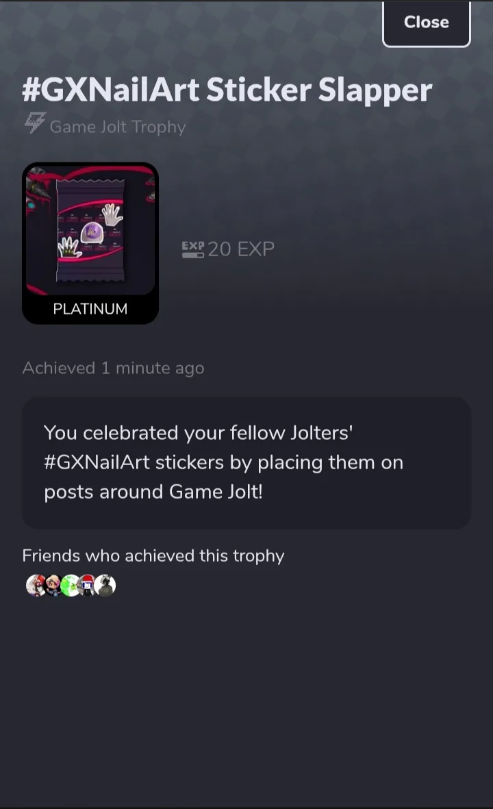493x809 pixels.
Task: Select the #GXNailArt Sticker Slapper title
Action: 227,90
